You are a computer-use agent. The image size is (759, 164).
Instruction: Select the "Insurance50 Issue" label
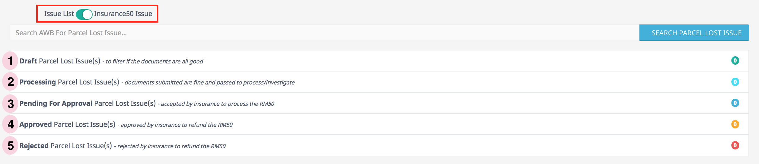click(x=123, y=14)
